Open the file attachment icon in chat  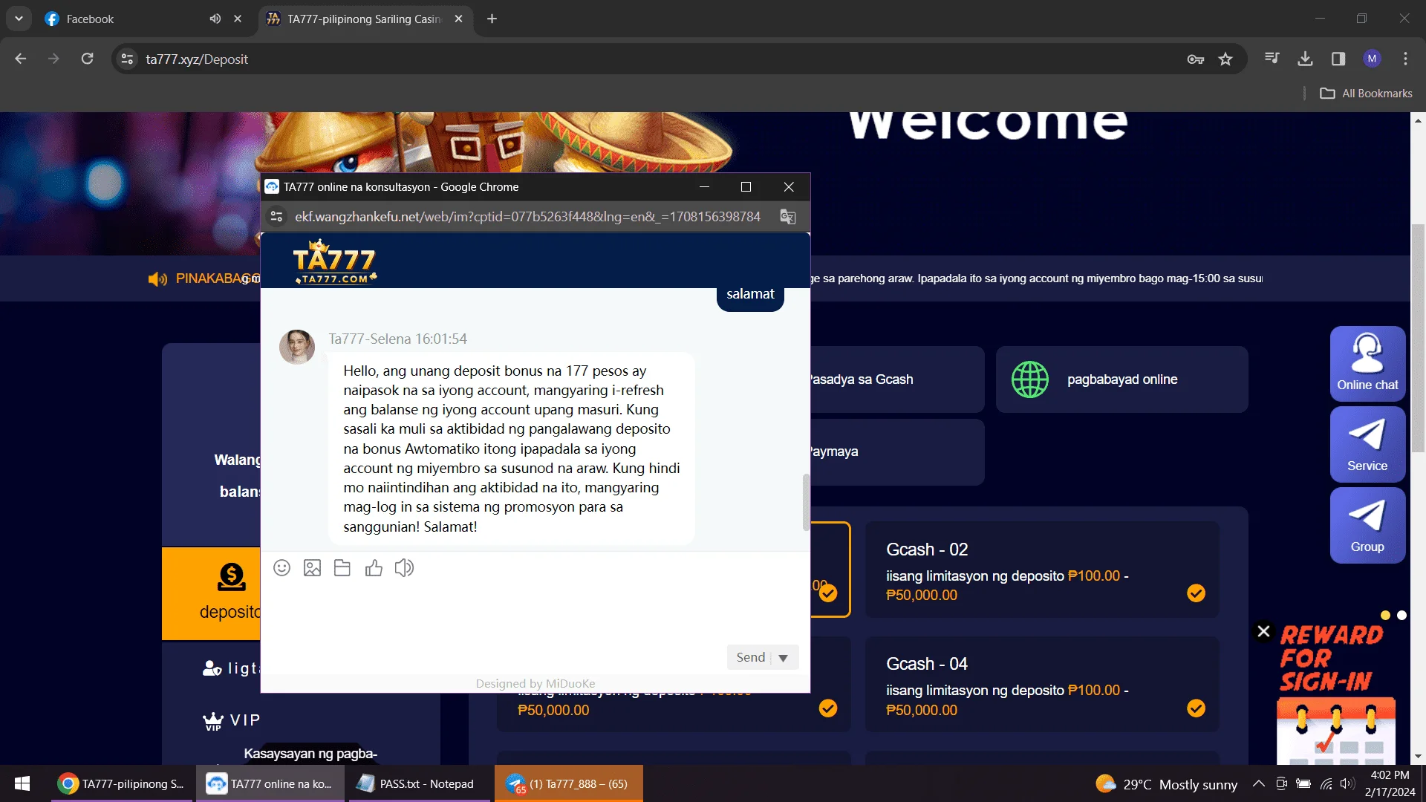(x=342, y=568)
